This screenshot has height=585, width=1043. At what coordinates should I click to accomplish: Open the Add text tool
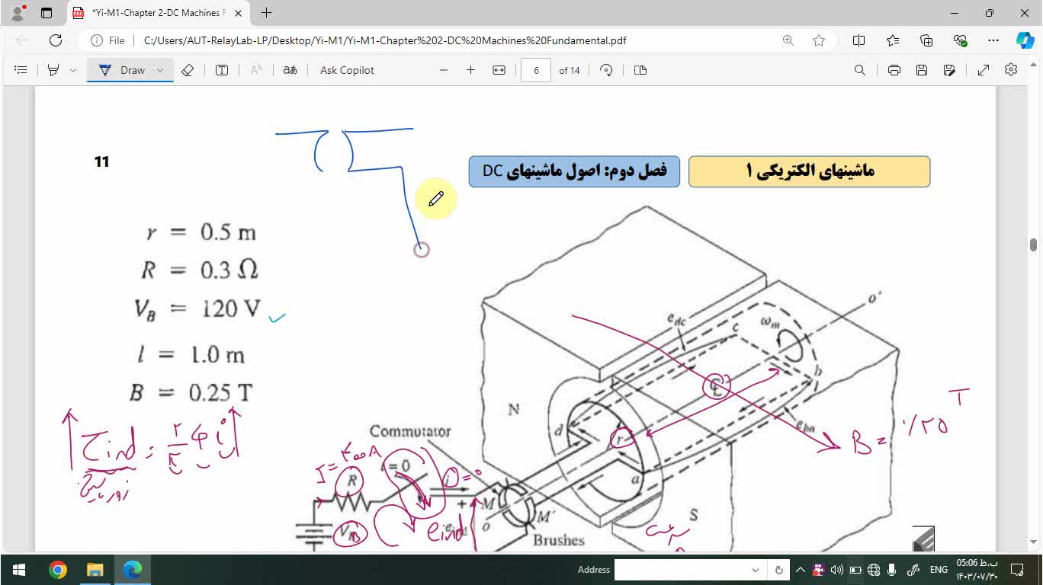[x=222, y=70]
